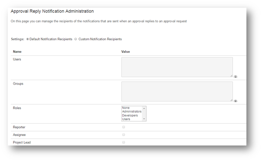The image size is (262, 161).
Task: Click into the Users text area
Action: tap(177, 67)
